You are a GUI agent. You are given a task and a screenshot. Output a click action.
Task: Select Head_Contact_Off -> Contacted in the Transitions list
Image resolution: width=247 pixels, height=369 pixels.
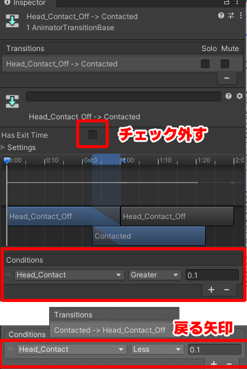pos(122,64)
